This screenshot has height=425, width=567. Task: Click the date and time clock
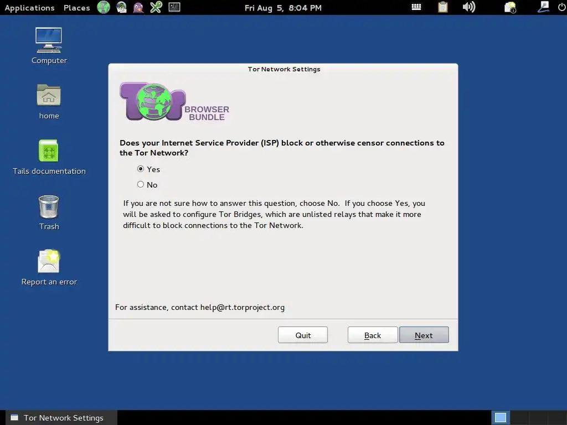point(283,8)
